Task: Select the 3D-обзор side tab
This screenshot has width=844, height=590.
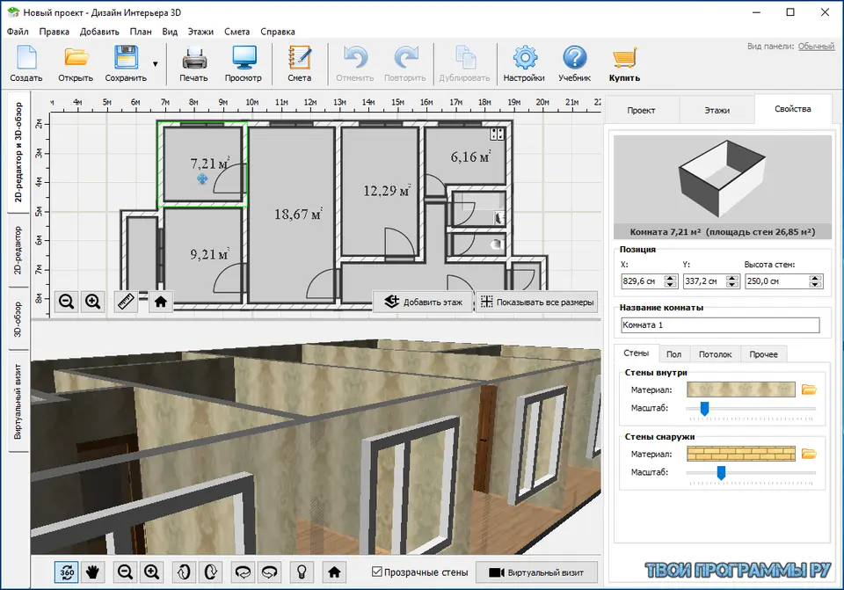Action: (18, 319)
